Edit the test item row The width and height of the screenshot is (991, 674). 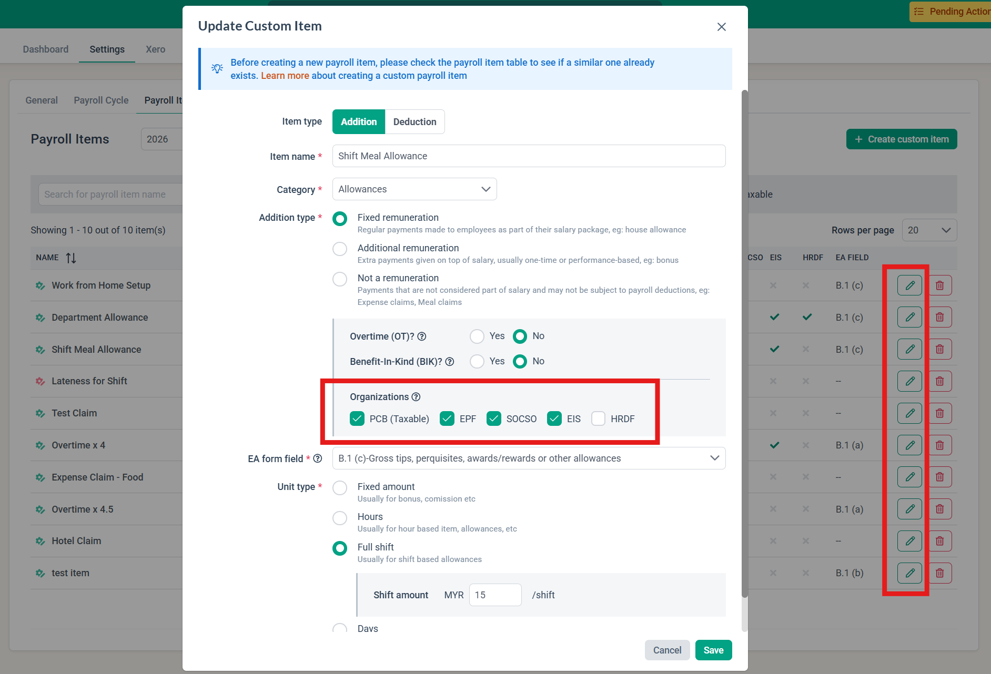coord(909,573)
